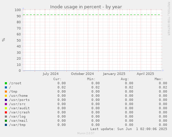Click the 'January 2025' axis label

coord(114,74)
